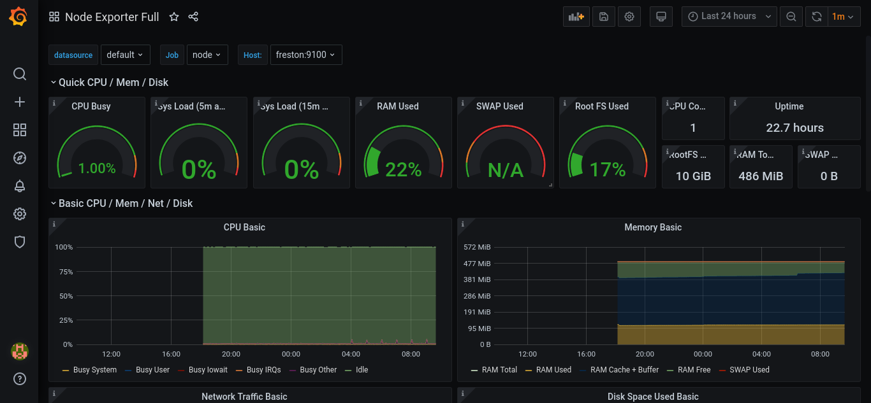Open the Create plus menu in sidebar
The height and width of the screenshot is (403, 871).
[x=20, y=102]
